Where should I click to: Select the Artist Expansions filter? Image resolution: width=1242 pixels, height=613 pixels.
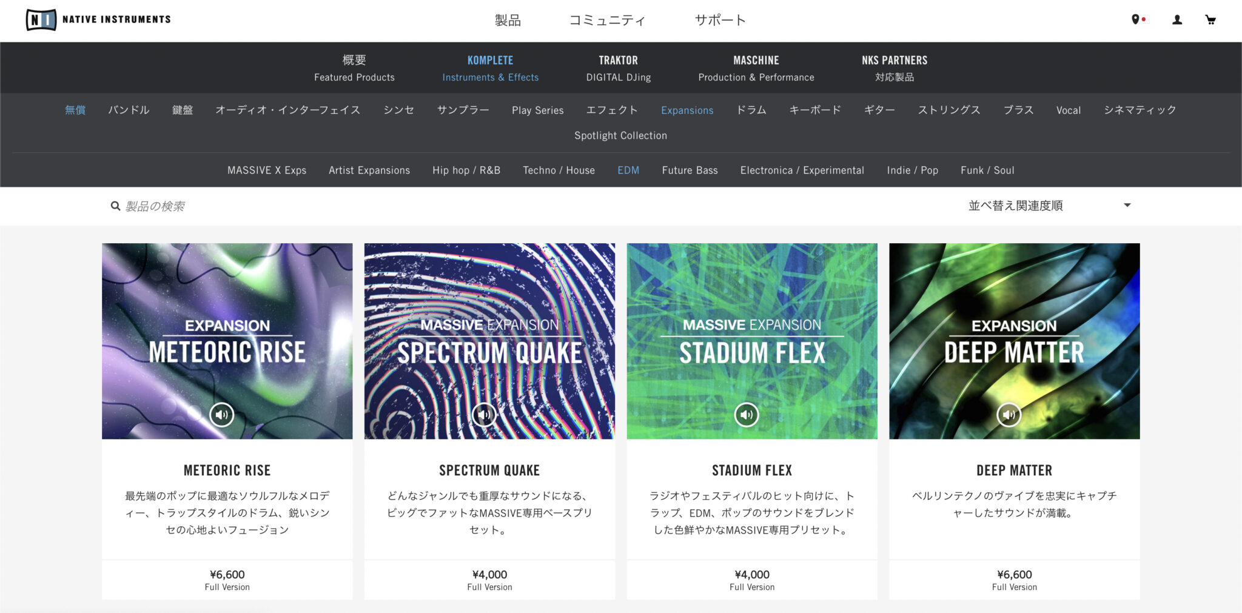pos(369,170)
